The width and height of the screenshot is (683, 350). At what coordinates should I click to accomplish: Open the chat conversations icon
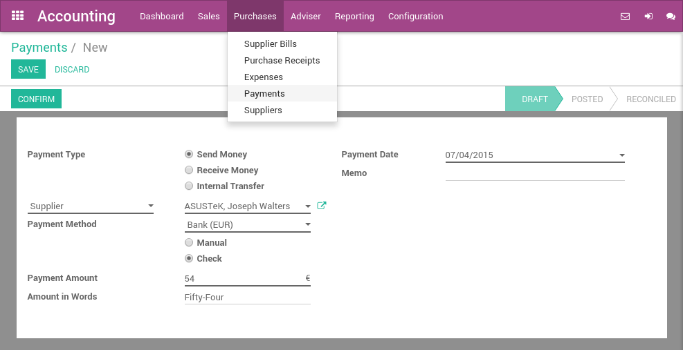pyautogui.click(x=671, y=17)
